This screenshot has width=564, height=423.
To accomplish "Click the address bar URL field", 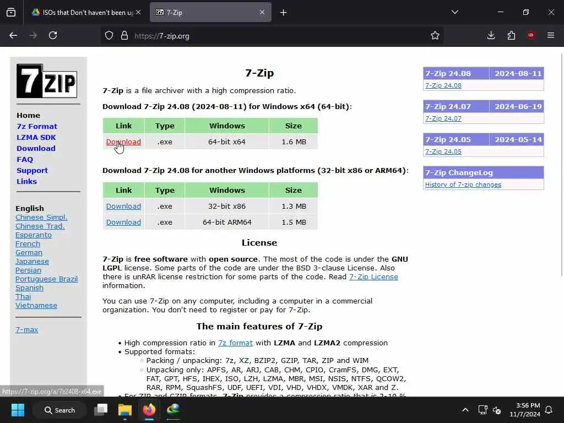I will point(273,36).
